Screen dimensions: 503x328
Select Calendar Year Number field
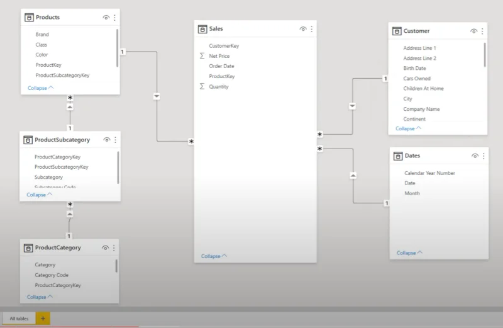(430, 173)
